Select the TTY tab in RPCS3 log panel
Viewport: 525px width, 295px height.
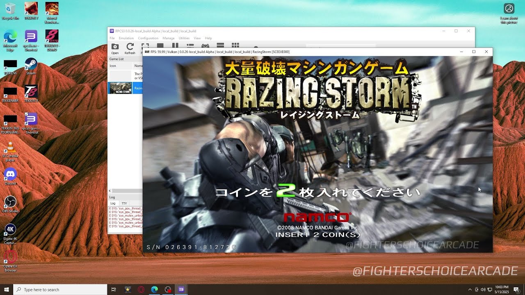tap(124, 203)
